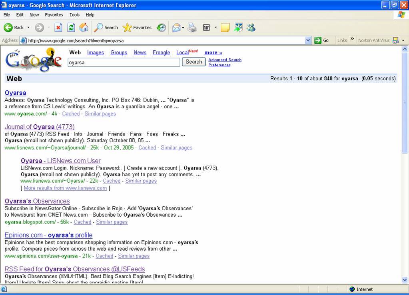
Task: Open the Oyarsa first search result
Action: pos(15,93)
